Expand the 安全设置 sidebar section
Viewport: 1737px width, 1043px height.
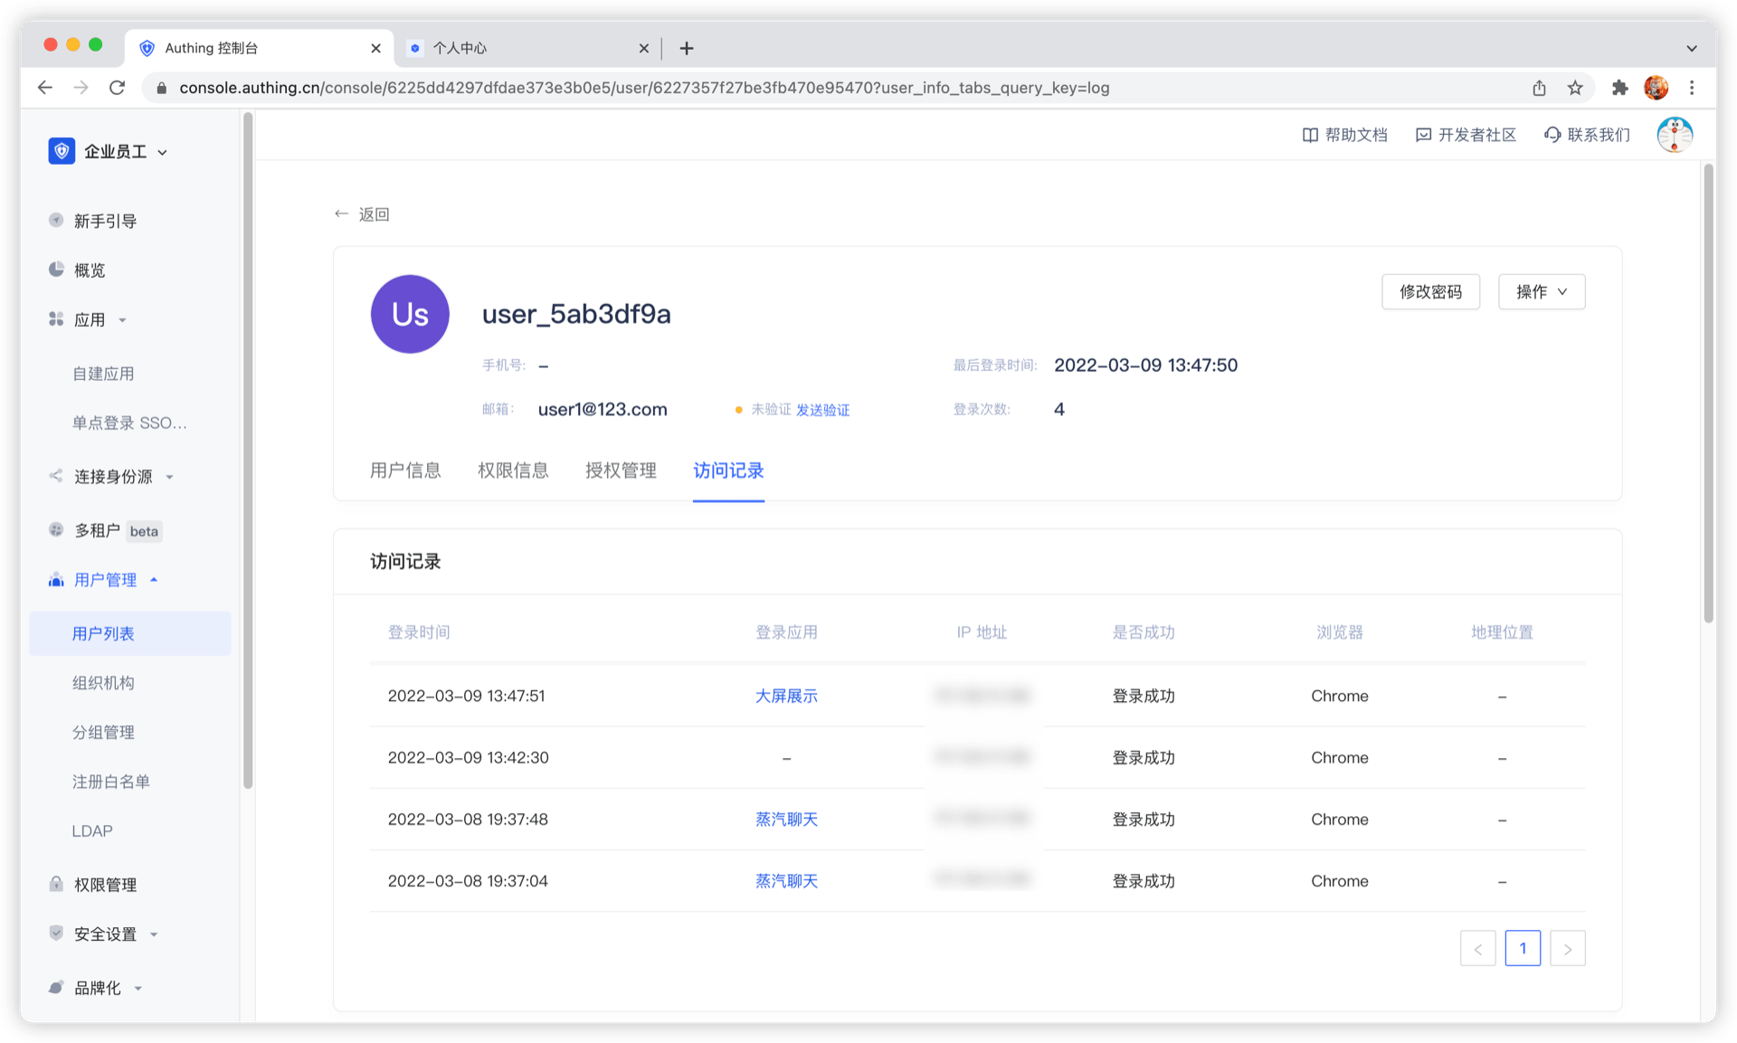click(x=105, y=934)
